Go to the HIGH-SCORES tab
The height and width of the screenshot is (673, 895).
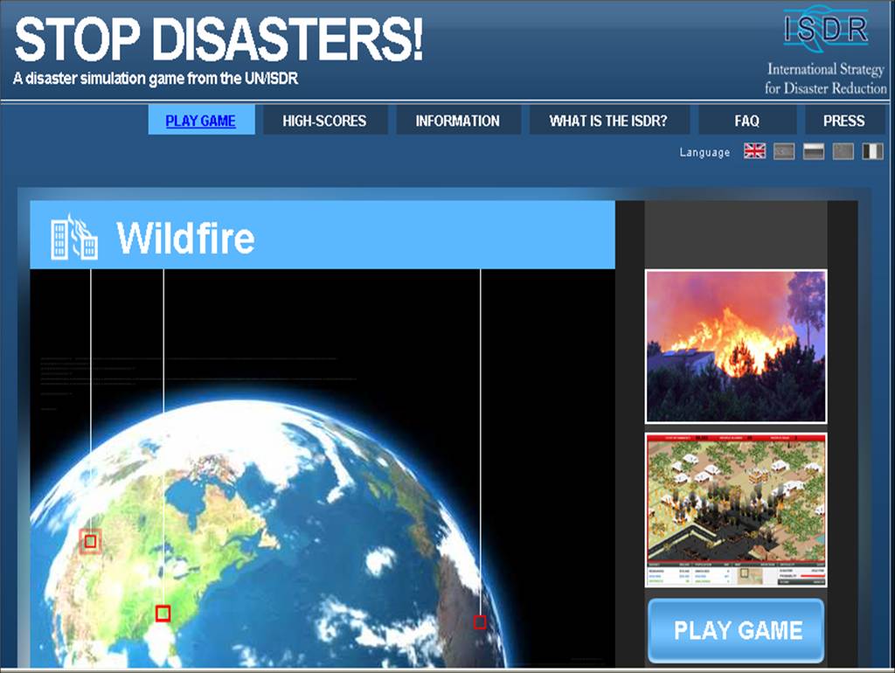324,121
